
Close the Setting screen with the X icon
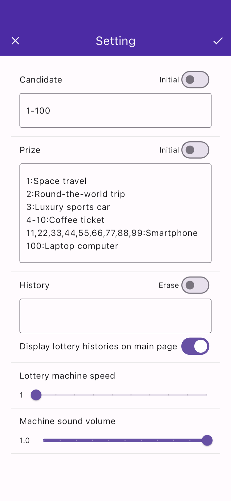pyautogui.click(x=15, y=40)
